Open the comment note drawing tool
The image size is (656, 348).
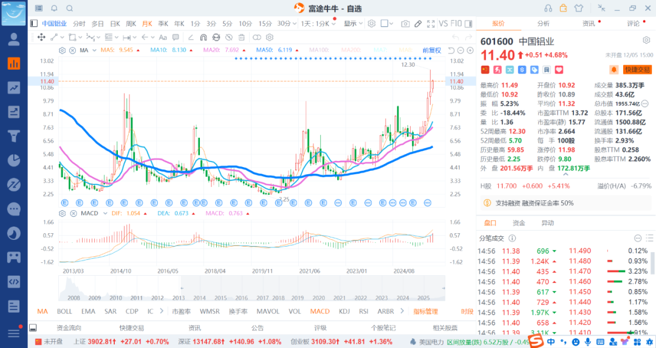176,37
